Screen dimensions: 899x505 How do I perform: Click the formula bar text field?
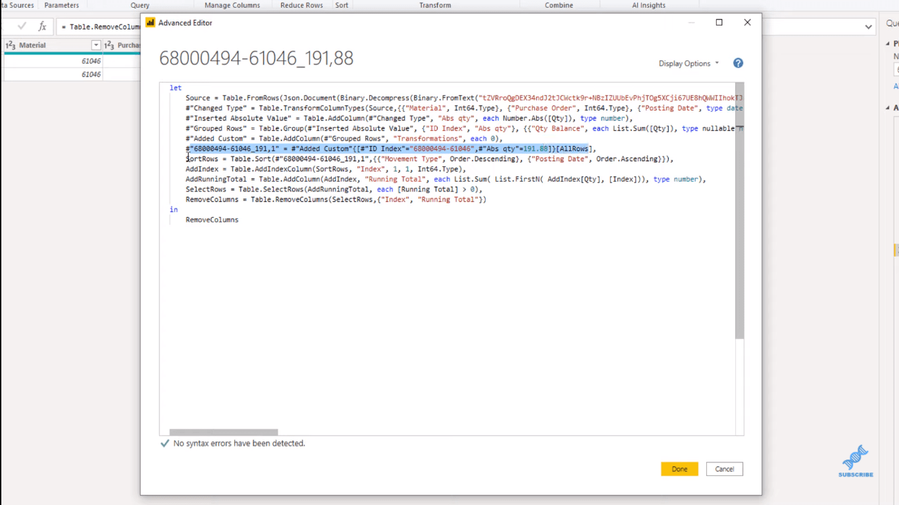pos(97,27)
